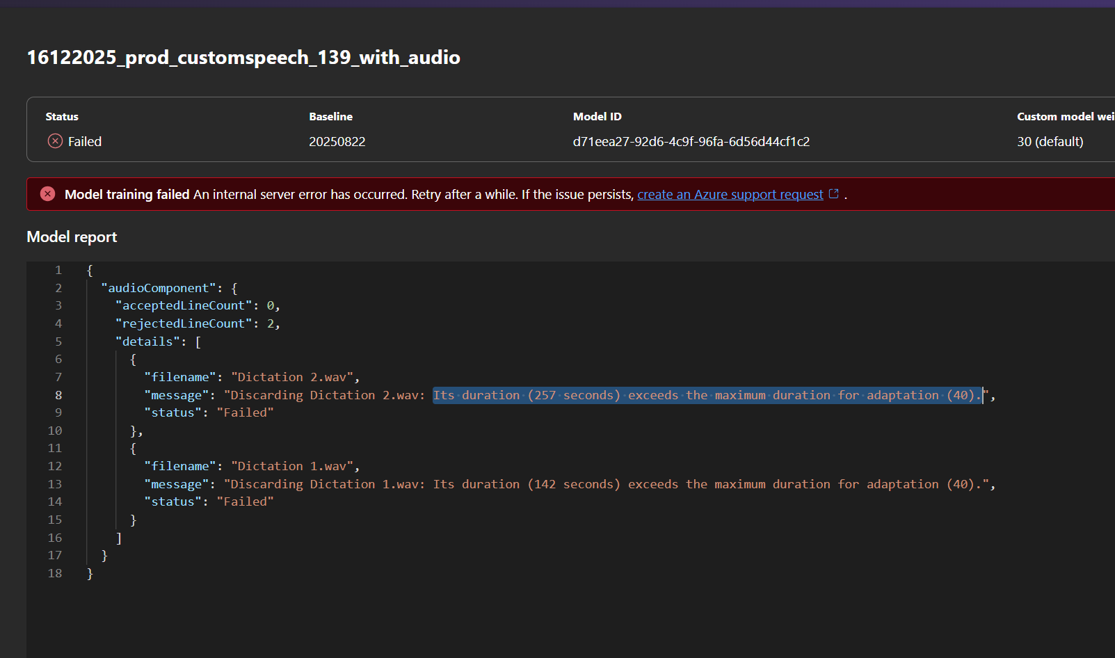Viewport: 1115px width, 658px height.
Task: Click the filename value "Dictation 1.wav"
Action: [x=292, y=466]
